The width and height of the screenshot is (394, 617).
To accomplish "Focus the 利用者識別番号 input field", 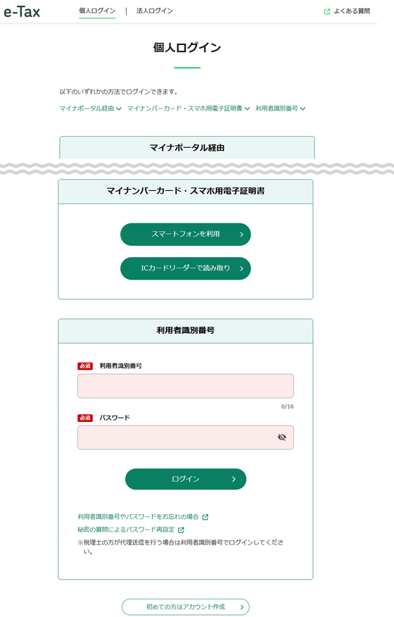I will click(186, 386).
